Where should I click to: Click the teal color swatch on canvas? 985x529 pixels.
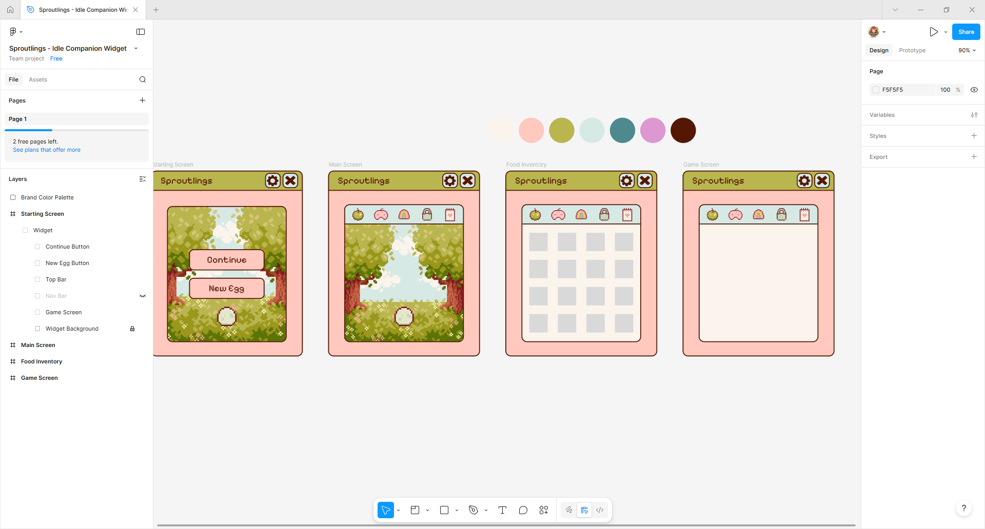tap(622, 130)
